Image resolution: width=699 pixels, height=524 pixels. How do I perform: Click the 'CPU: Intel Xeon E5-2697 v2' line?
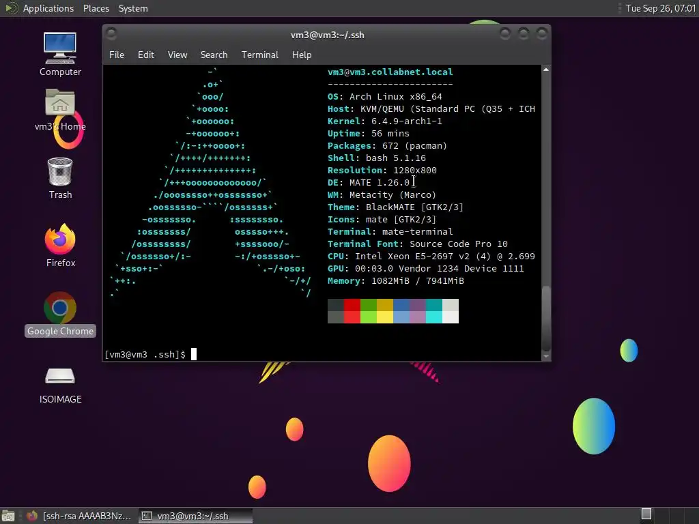click(431, 257)
